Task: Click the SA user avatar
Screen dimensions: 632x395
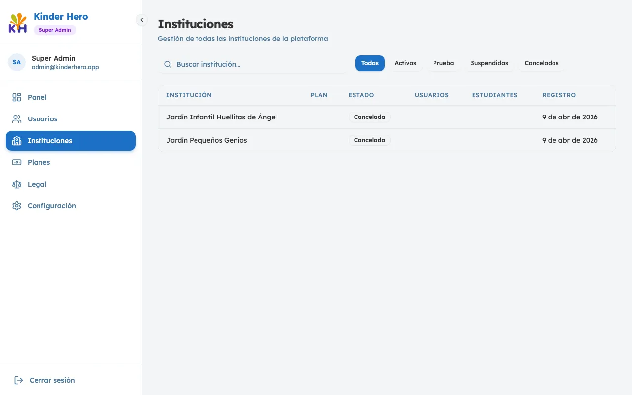Action: 17,62
